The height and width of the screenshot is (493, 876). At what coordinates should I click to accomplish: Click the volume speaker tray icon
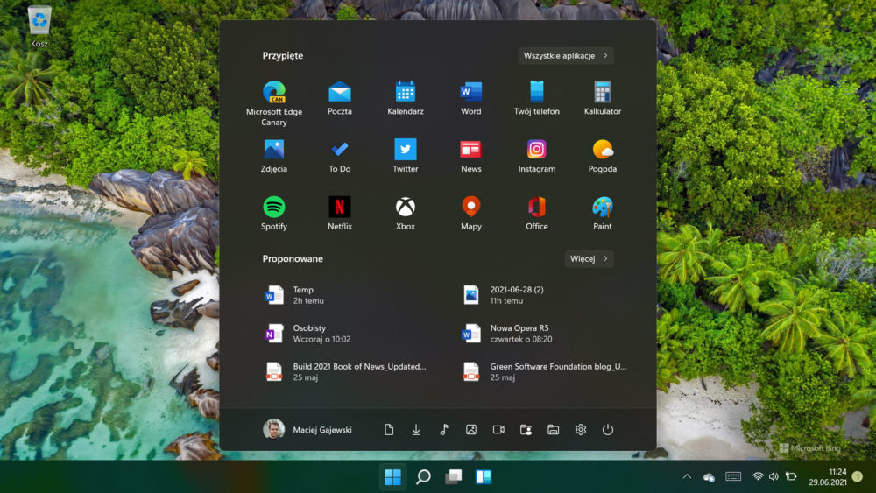coord(774,476)
